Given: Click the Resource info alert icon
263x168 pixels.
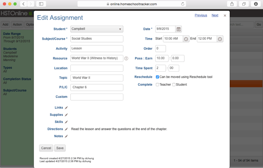Looking at the screenshot, I should click(x=126, y=58).
